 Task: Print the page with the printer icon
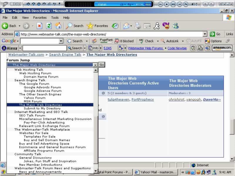click(137, 26)
